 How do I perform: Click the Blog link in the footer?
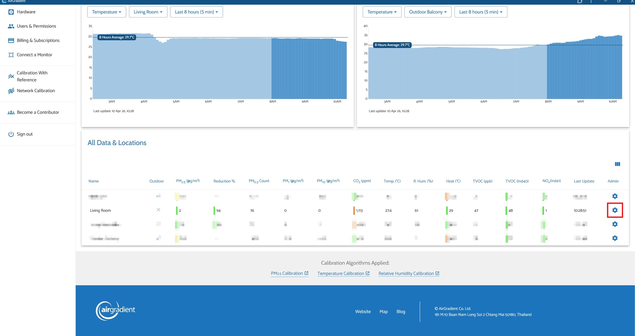tap(401, 312)
